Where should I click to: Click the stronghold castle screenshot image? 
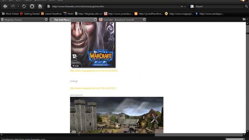[x=117, y=115]
